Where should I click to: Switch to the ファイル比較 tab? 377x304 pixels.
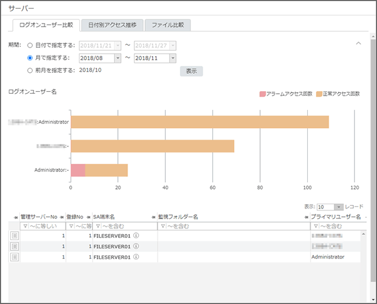167,25
